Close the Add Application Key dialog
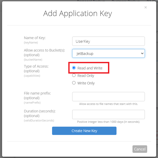The height and width of the screenshot is (158, 158). pyautogui.click(x=146, y=8)
